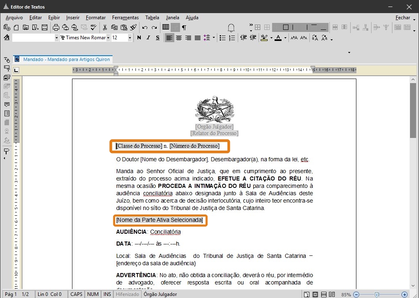
Task: Open the Inserir menu
Action: (73, 18)
